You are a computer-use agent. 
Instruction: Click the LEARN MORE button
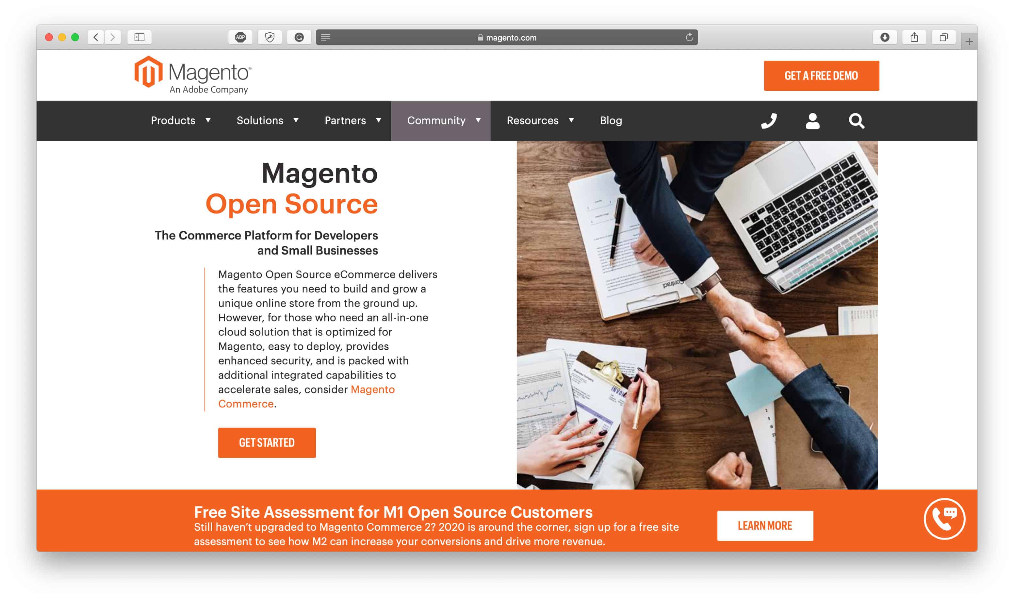765,526
